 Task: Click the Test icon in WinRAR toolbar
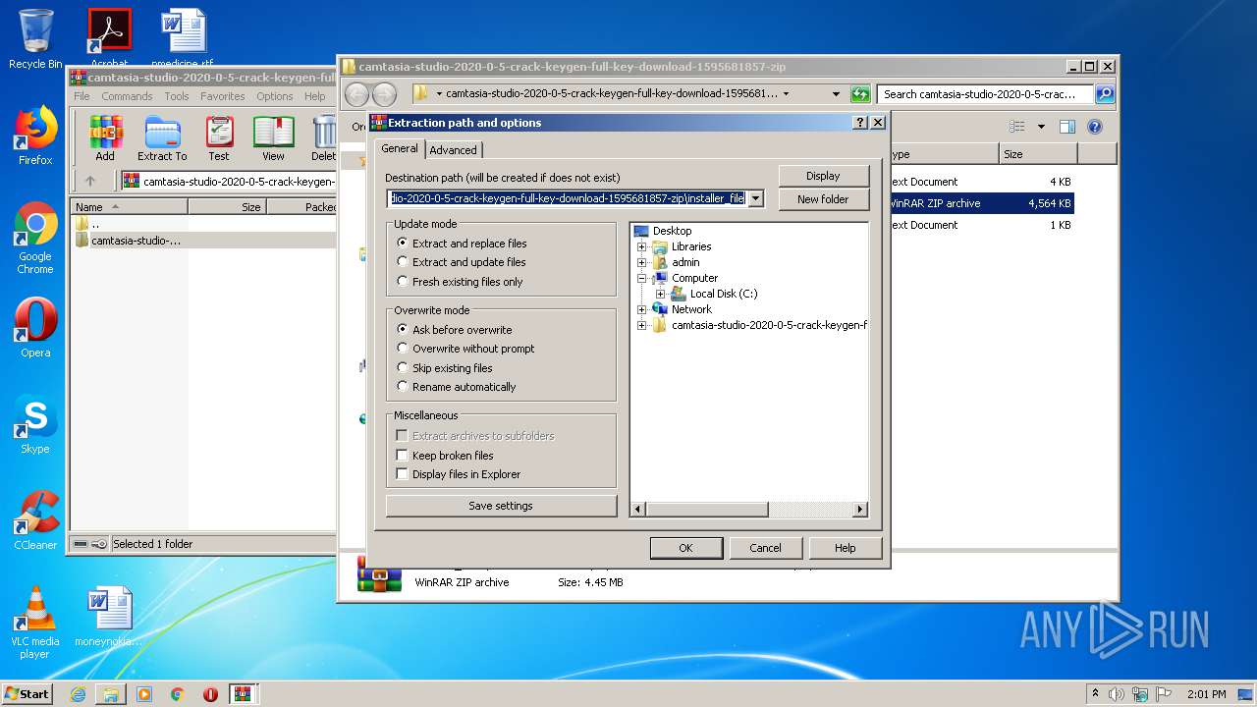(x=219, y=138)
